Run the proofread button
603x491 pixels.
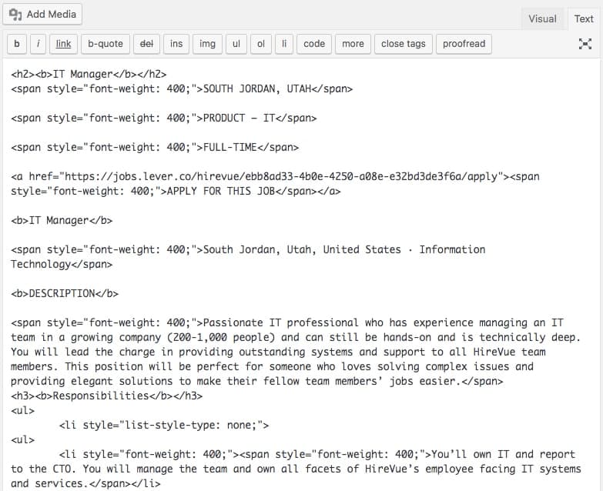(x=464, y=44)
